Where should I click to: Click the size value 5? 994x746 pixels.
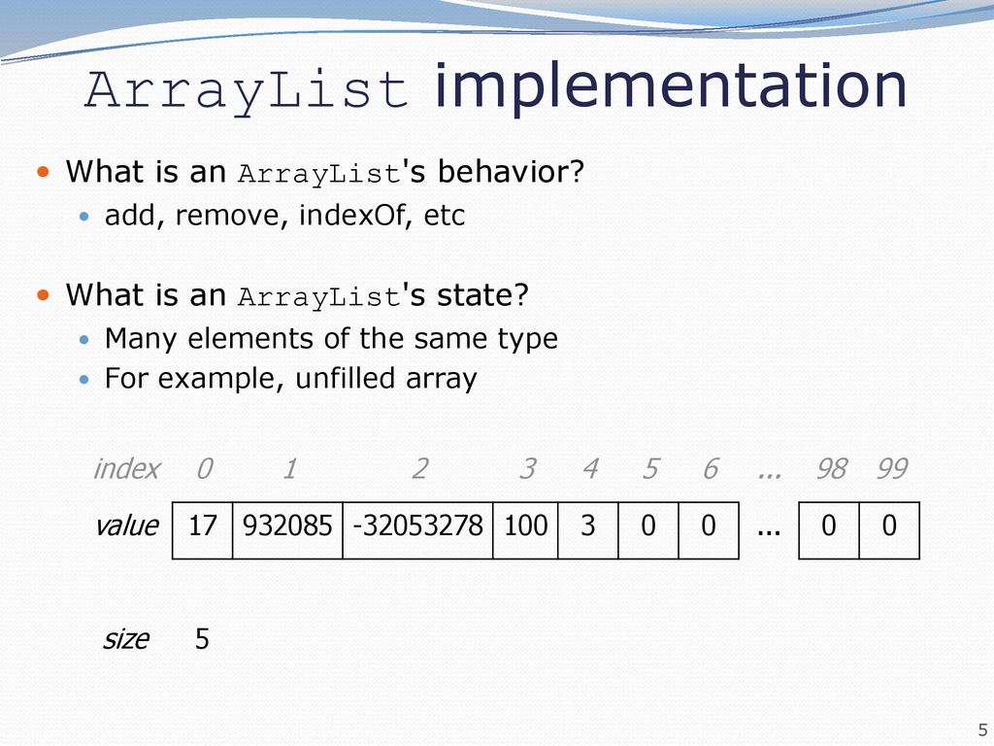click(x=202, y=639)
